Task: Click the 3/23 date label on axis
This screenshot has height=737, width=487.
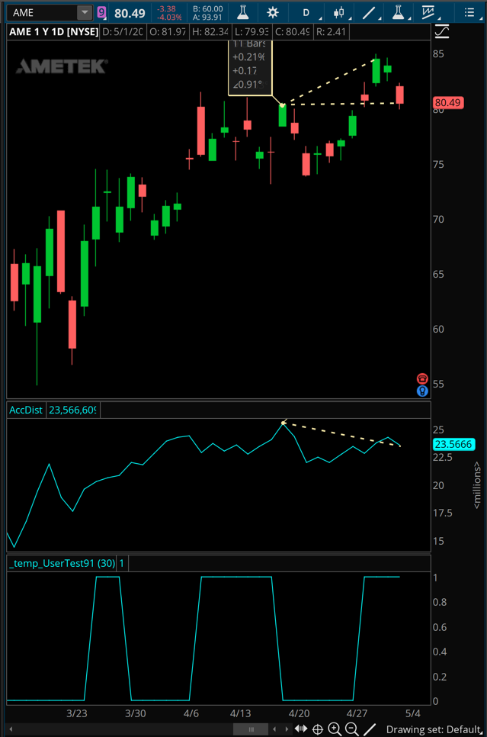Action: click(76, 713)
